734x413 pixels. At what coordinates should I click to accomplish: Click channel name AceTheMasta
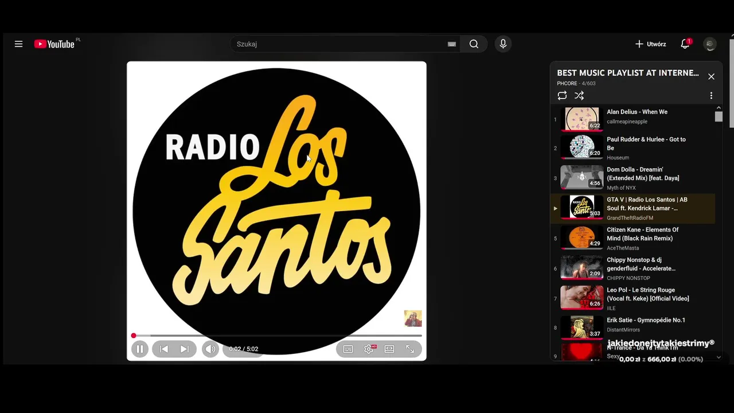[623, 248]
